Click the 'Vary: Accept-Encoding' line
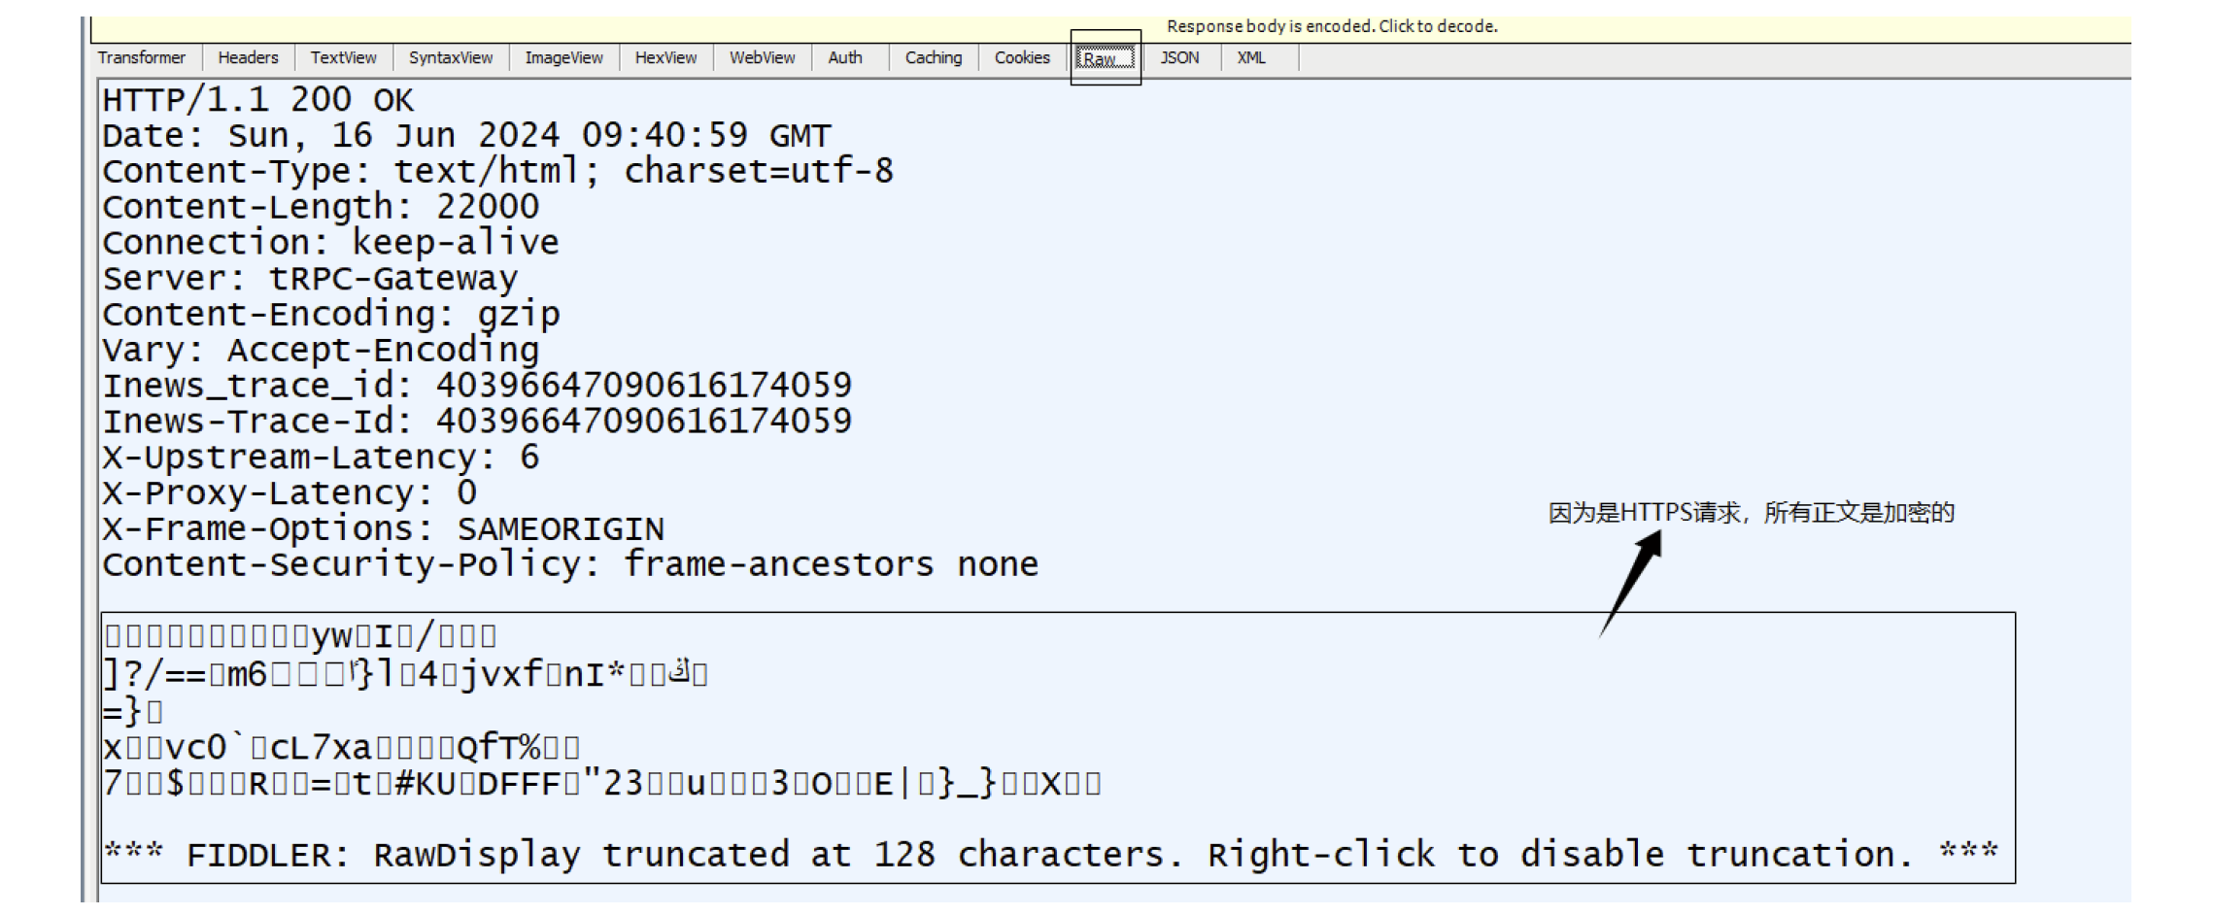 321,351
